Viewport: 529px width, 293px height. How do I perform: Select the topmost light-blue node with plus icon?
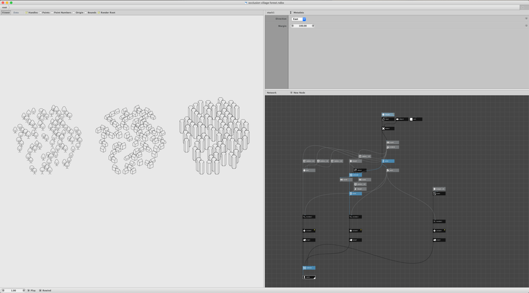click(388, 115)
